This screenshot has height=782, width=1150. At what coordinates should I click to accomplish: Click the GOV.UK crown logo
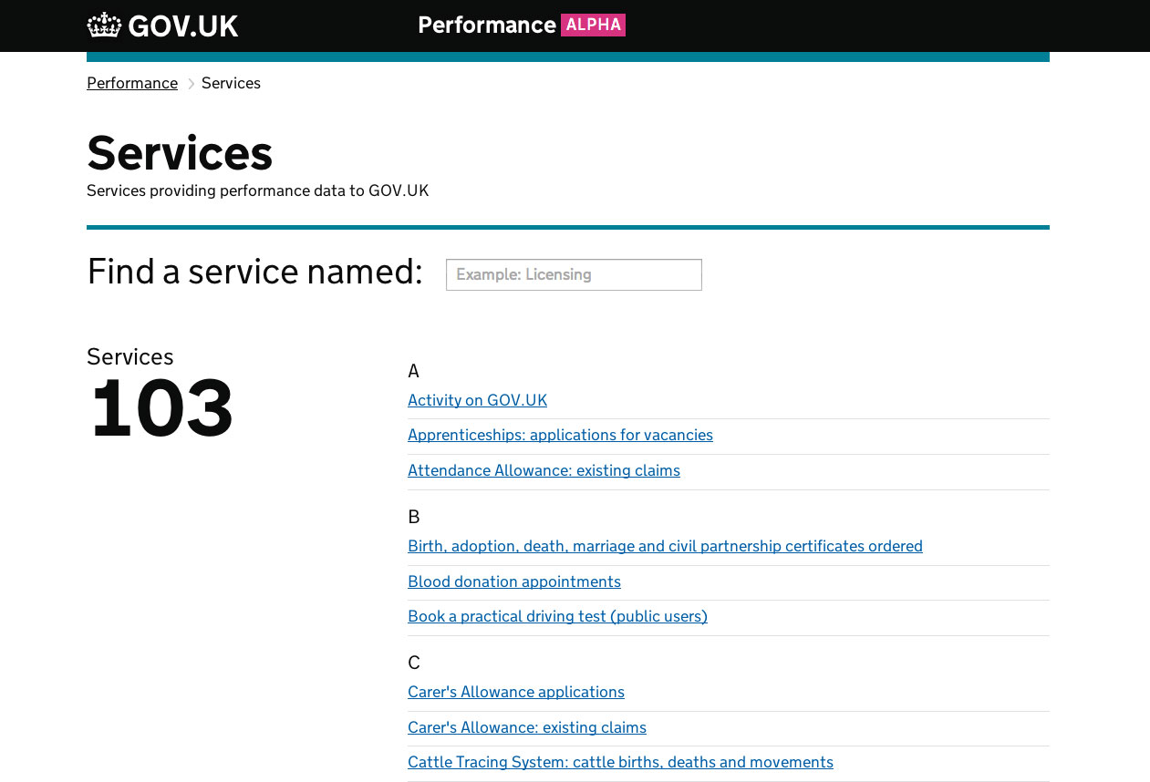tap(104, 26)
